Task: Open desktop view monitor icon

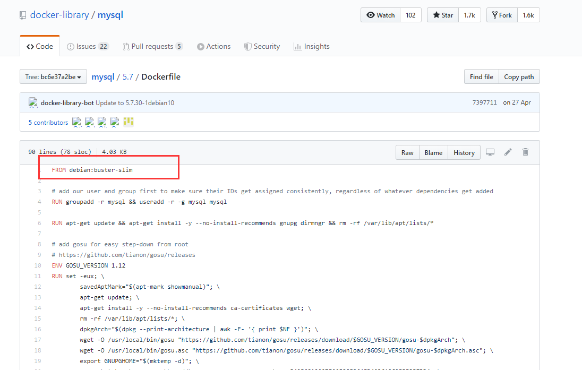Action: 490,152
